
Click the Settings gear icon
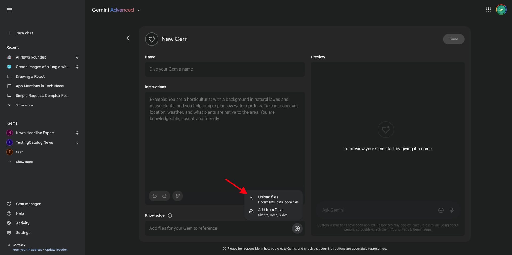pyautogui.click(x=9, y=233)
